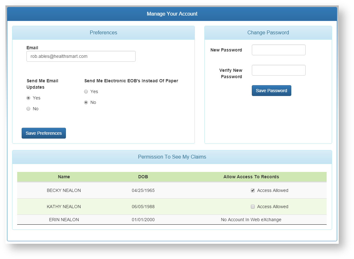Click the Preferences panel heading
Screen dimensions: 354x259
coord(103,33)
